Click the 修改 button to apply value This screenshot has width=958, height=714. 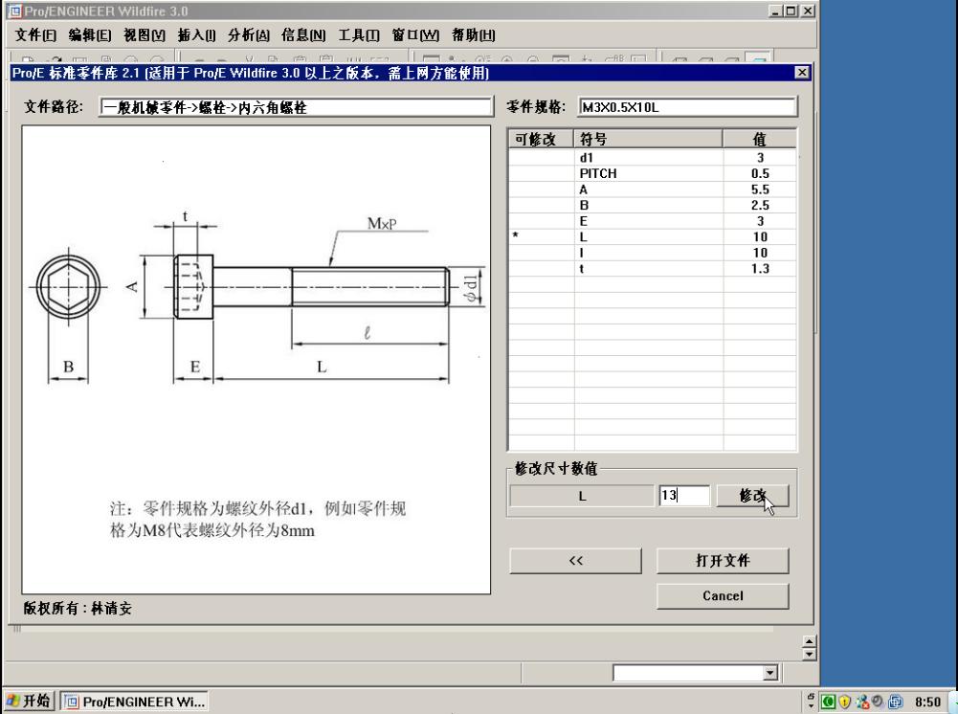pyautogui.click(x=752, y=496)
